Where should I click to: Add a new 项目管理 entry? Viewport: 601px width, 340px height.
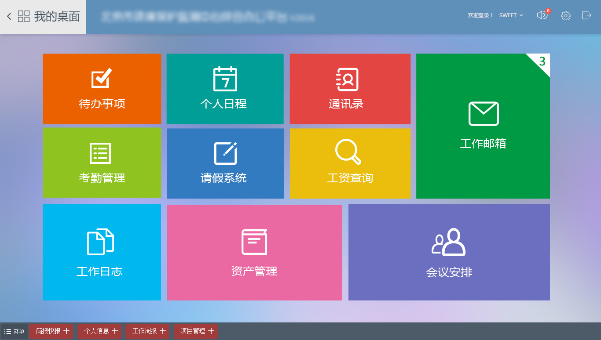tap(211, 331)
